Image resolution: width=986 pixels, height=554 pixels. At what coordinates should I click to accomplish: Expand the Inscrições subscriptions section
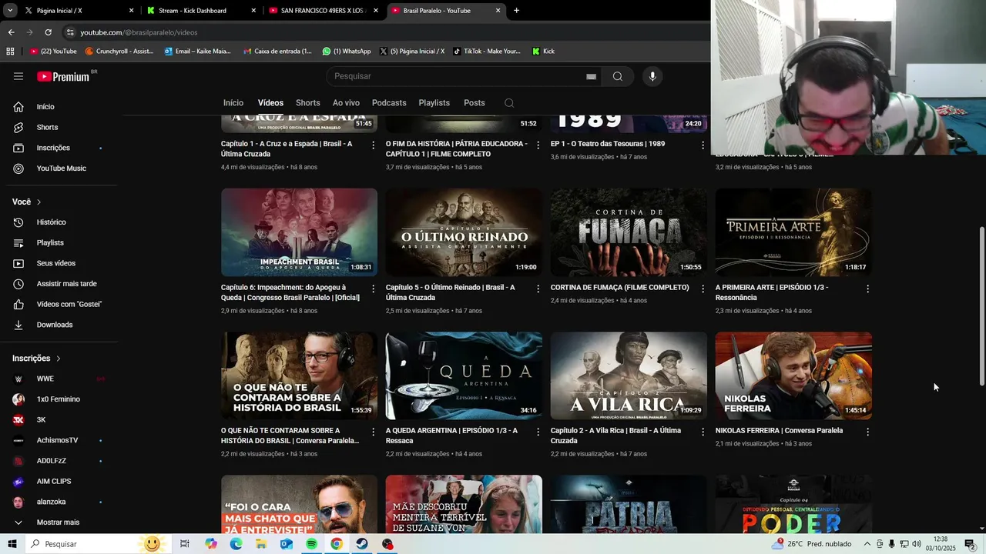(x=36, y=359)
